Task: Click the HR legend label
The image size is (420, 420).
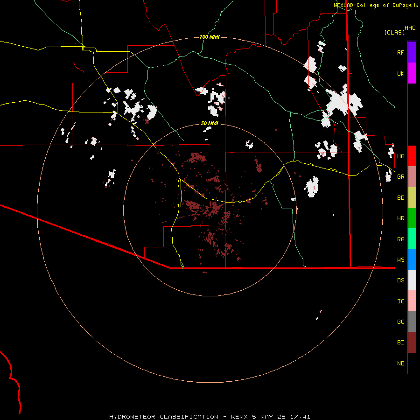Action: tap(400, 218)
